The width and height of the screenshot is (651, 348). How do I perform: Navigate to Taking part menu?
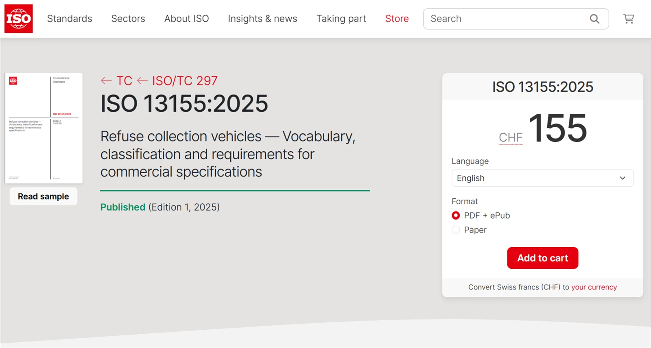point(341,19)
